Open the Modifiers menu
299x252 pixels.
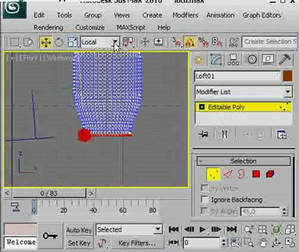[x=185, y=15]
